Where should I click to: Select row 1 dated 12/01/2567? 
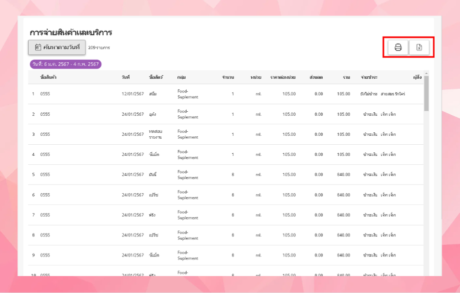[226, 94]
